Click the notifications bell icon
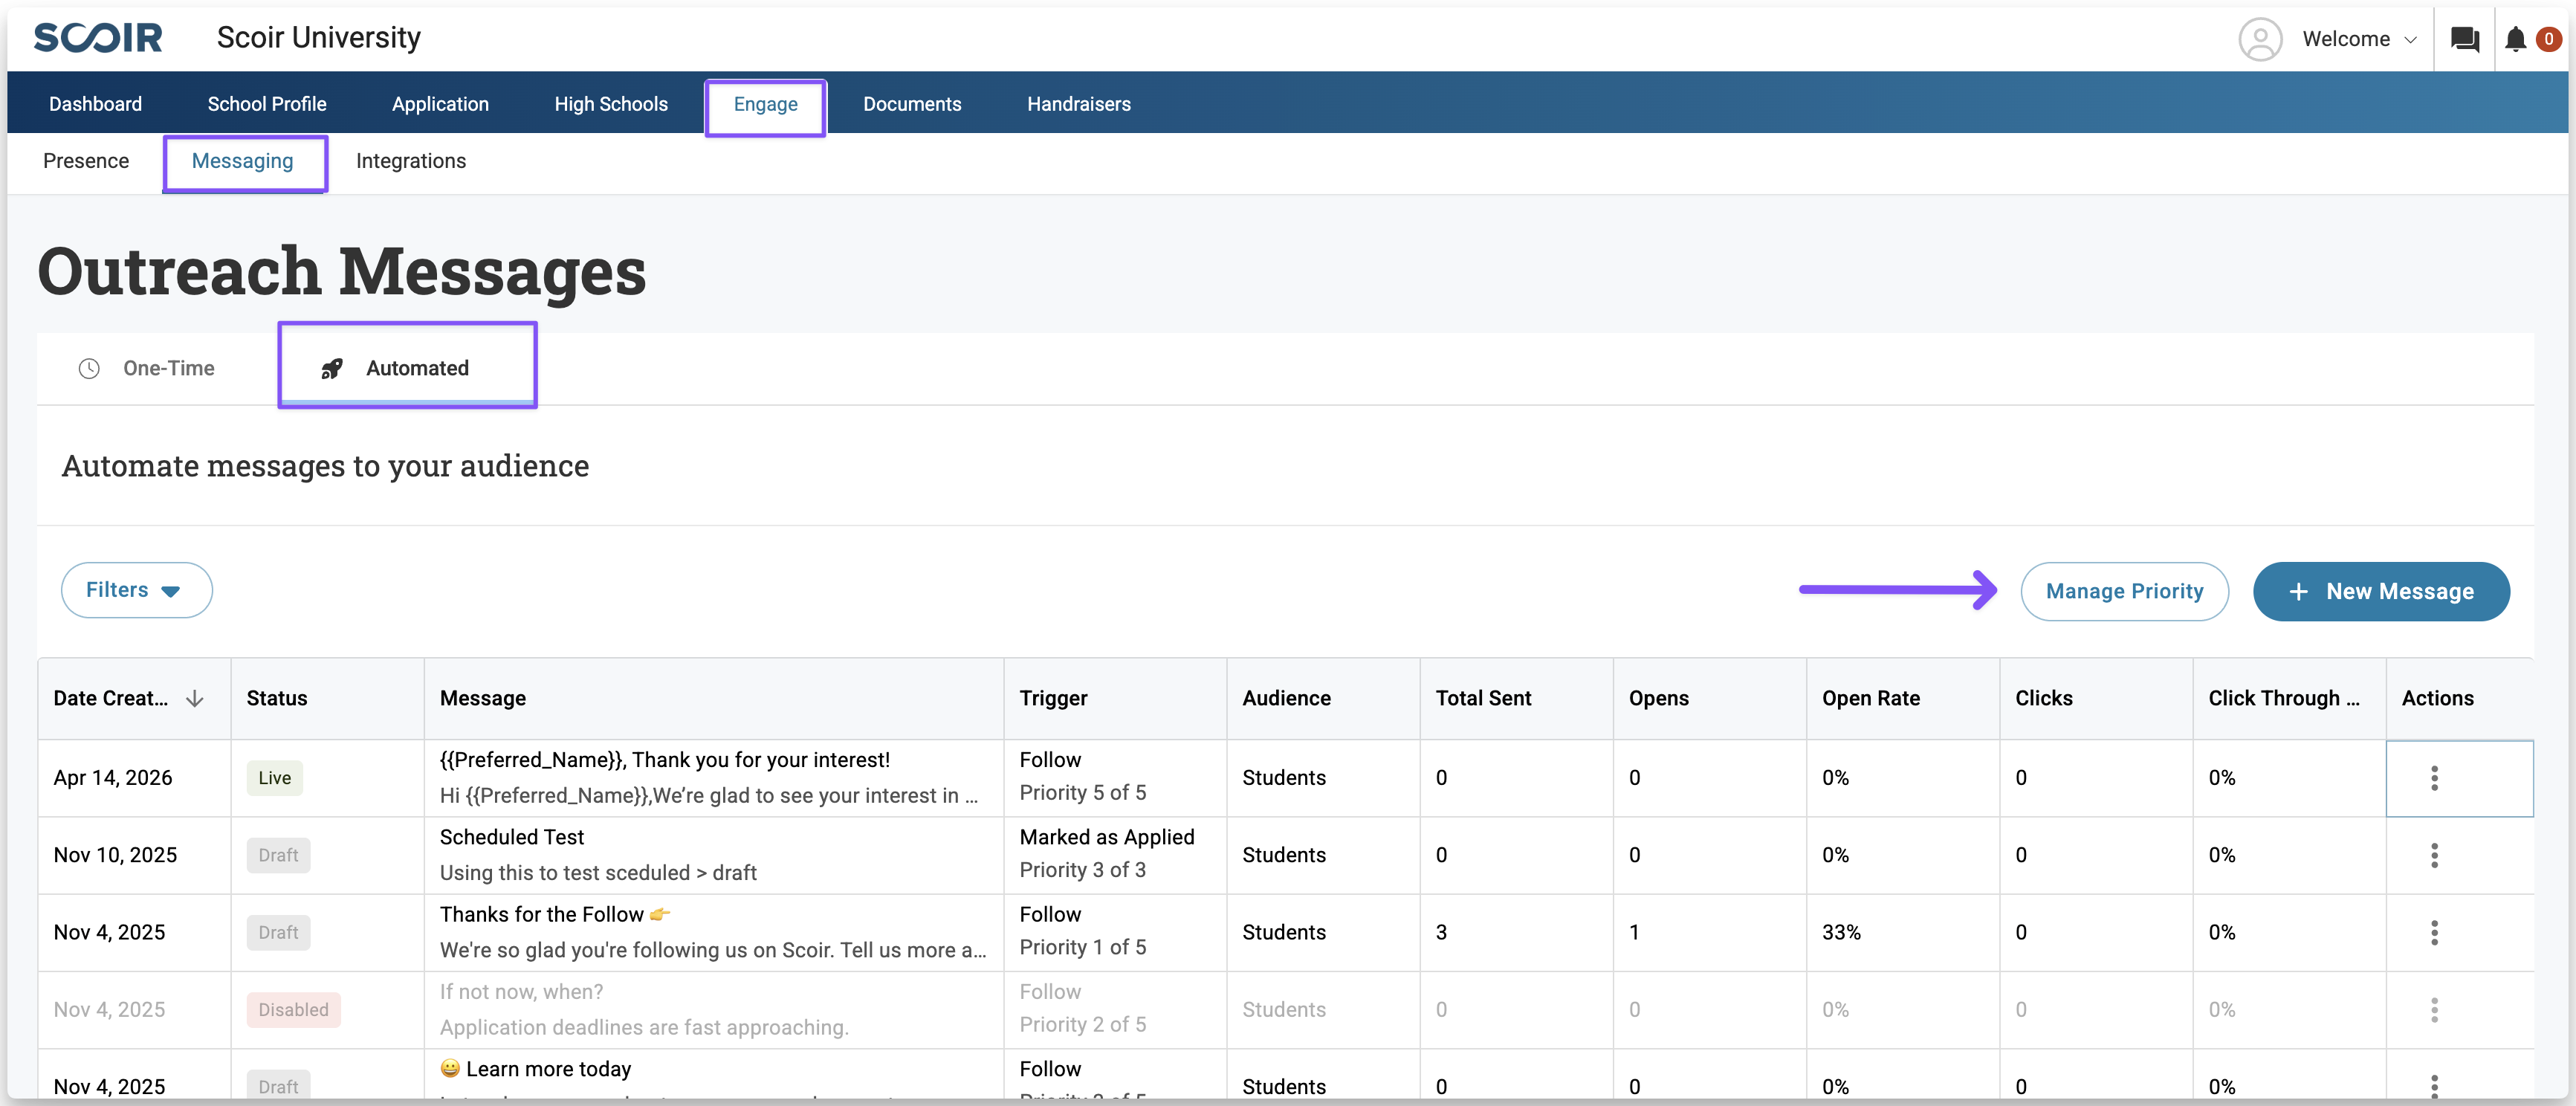The height and width of the screenshot is (1106, 2576). pos(2515,39)
